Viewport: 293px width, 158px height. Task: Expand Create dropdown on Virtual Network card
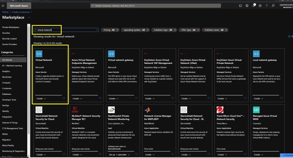[x=41, y=99]
